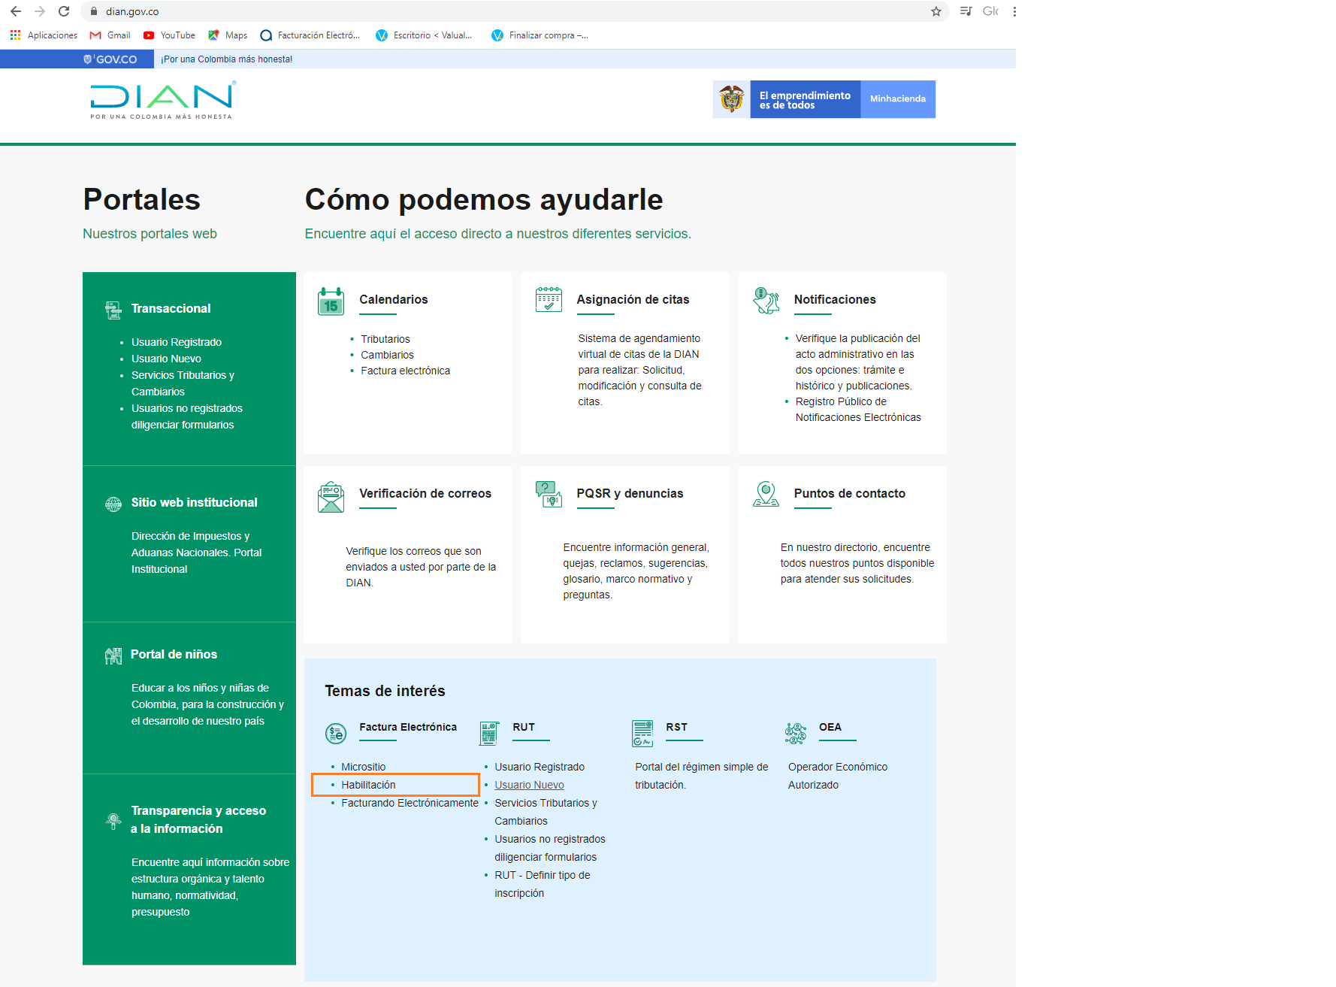Open the YouTube bookmark
This screenshot has width=1336, height=987.
(169, 35)
